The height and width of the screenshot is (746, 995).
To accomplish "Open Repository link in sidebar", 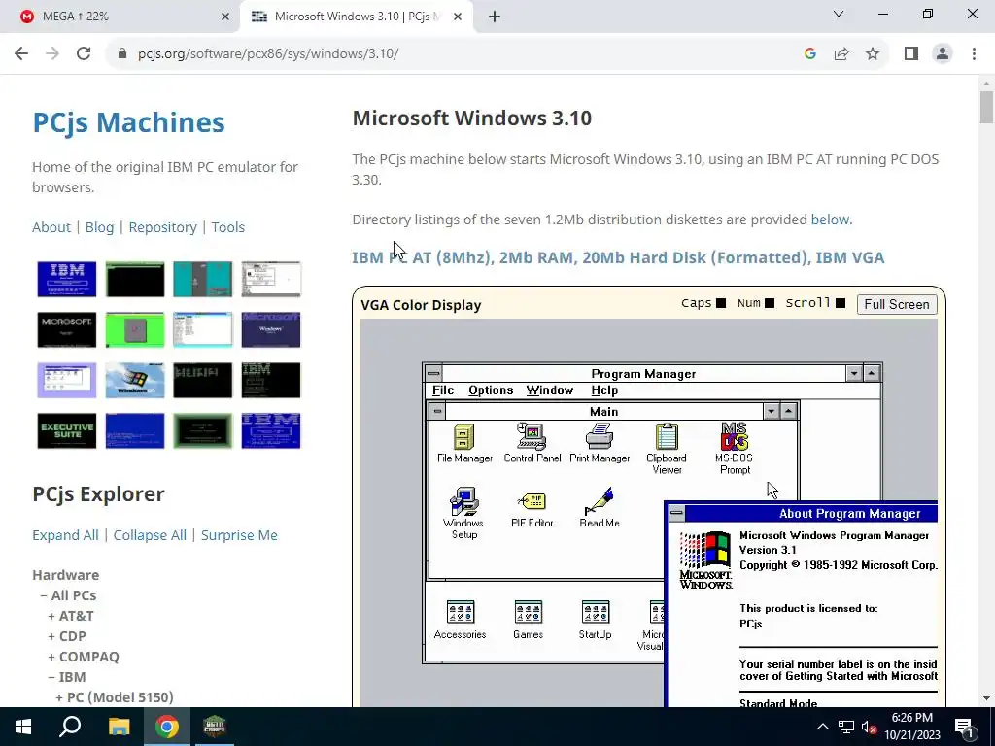I will [x=162, y=227].
